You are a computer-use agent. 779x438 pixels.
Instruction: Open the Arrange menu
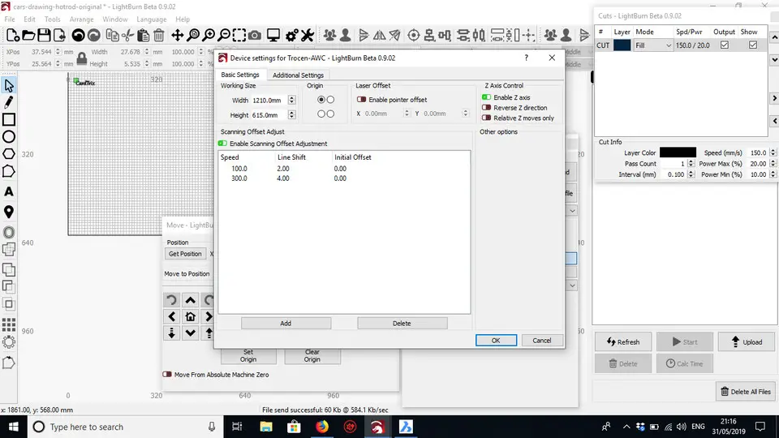tap(81, 19)
